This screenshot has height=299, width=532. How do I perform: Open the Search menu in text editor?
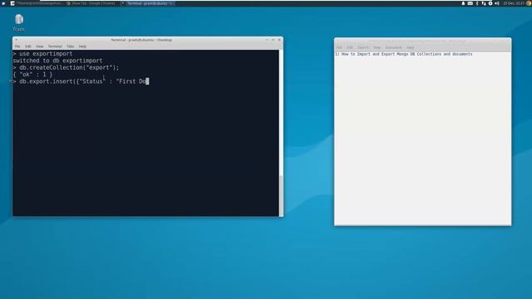(x=362, y=47)
